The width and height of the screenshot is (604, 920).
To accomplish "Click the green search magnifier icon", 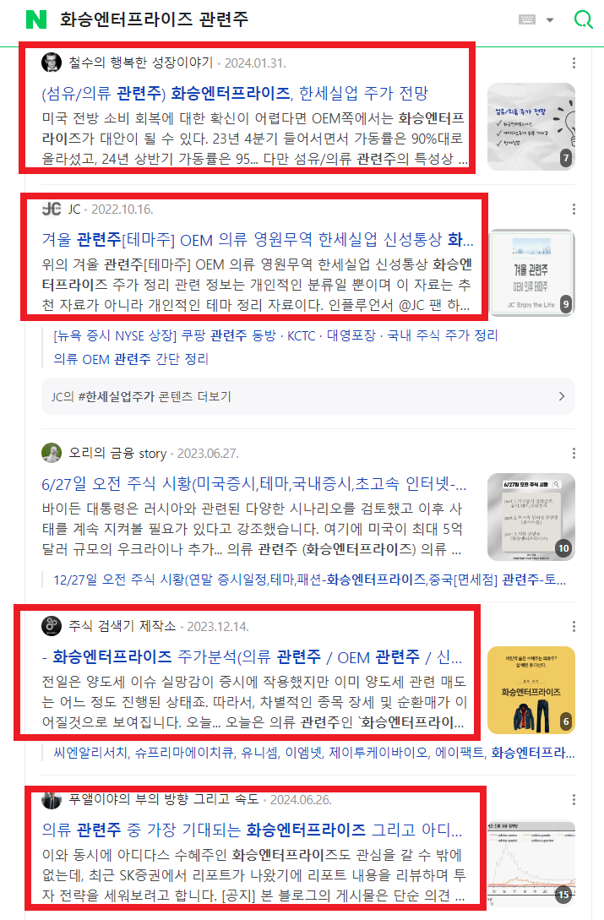I will [583, 19].
